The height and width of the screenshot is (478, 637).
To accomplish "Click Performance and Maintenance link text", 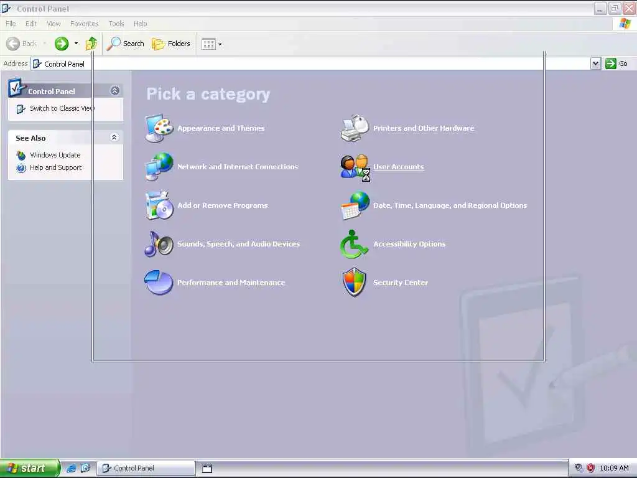I will point(231,283).
